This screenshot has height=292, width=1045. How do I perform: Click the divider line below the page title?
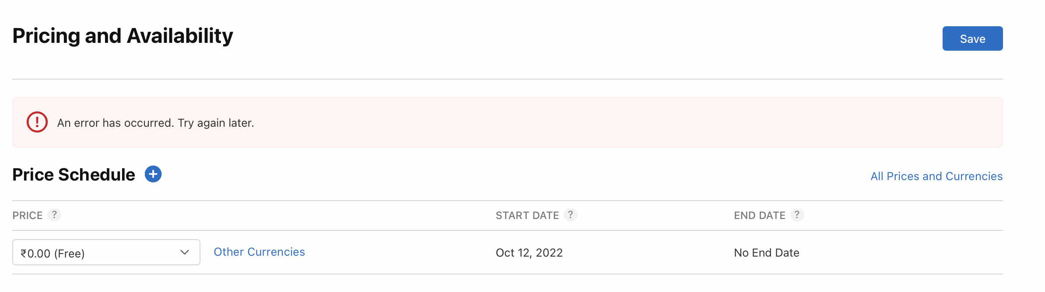click(508, 79)
